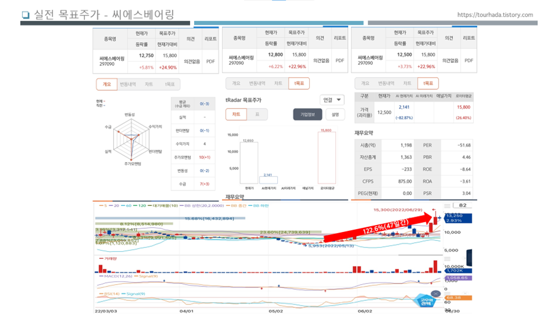Toggle the 20-day moving average legend
This screenshot has width=558, height=314.
[x=114, y=206]
